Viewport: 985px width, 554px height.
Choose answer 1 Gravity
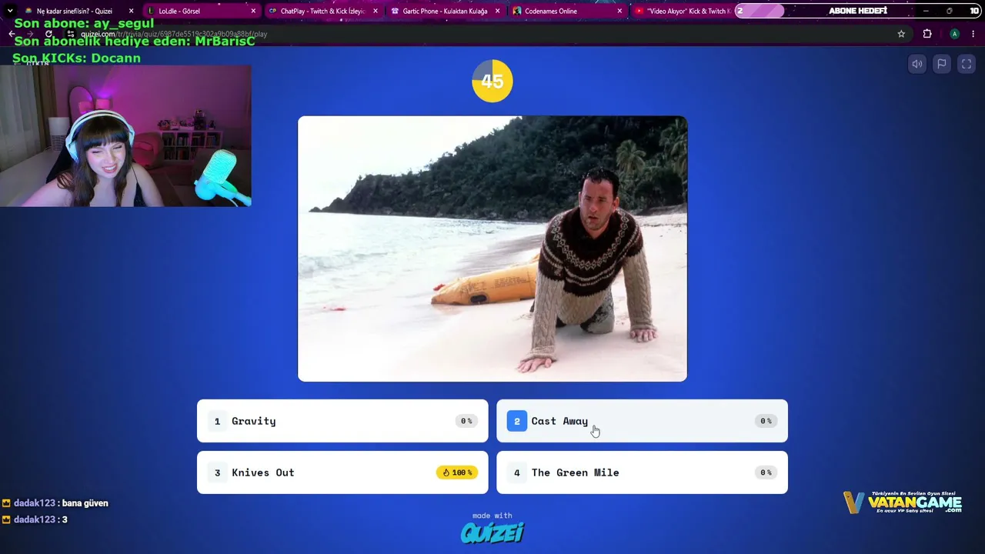coord(342,421)
